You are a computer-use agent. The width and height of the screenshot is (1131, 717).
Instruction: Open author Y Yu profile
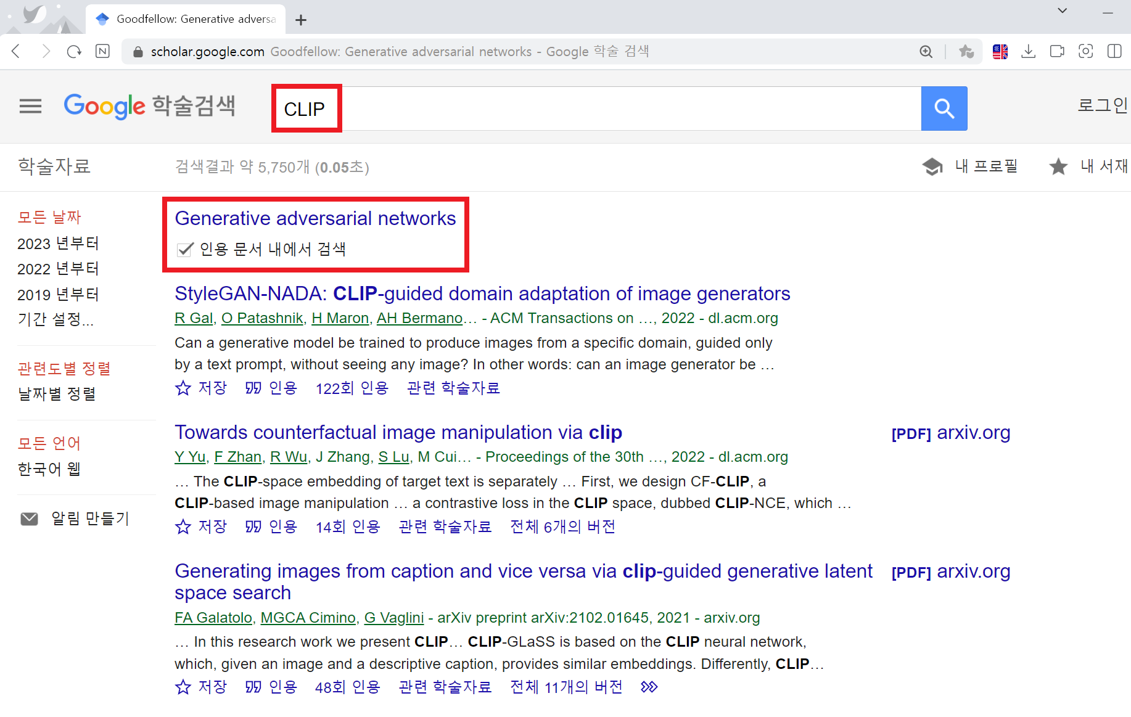pos(190,457)
